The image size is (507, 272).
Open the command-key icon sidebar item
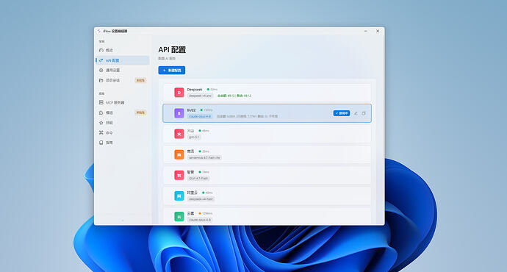point(123,132)
